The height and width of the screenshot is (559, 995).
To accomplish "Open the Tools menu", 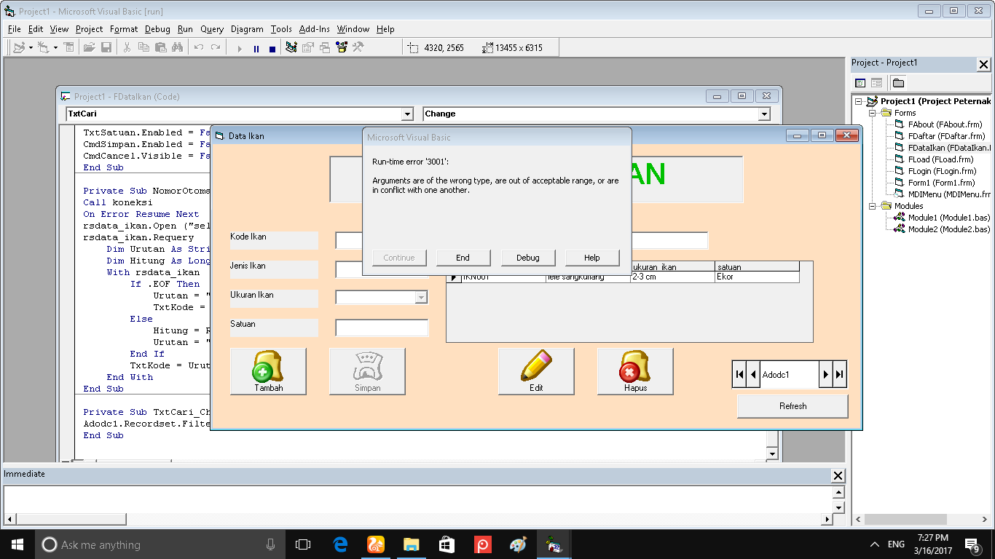I will point(281,29).
